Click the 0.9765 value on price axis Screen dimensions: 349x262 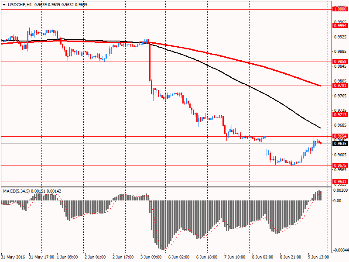[x=340, y=96]
